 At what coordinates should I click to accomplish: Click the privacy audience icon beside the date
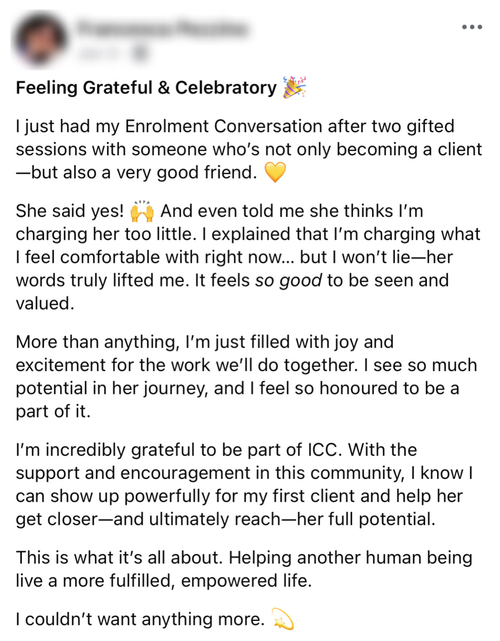140,53
